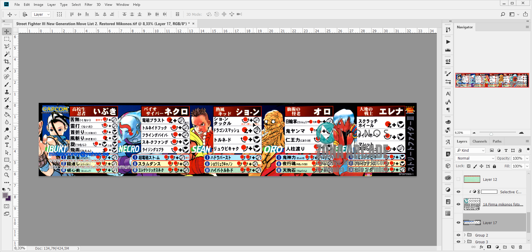Open the layer filter Kind dropdown
Viewport: 532px width, 252px height.
[470, 150]
